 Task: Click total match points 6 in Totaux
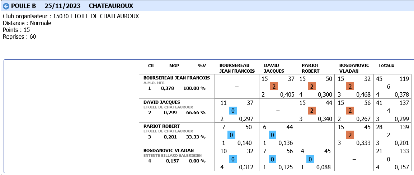coord(389,87)
